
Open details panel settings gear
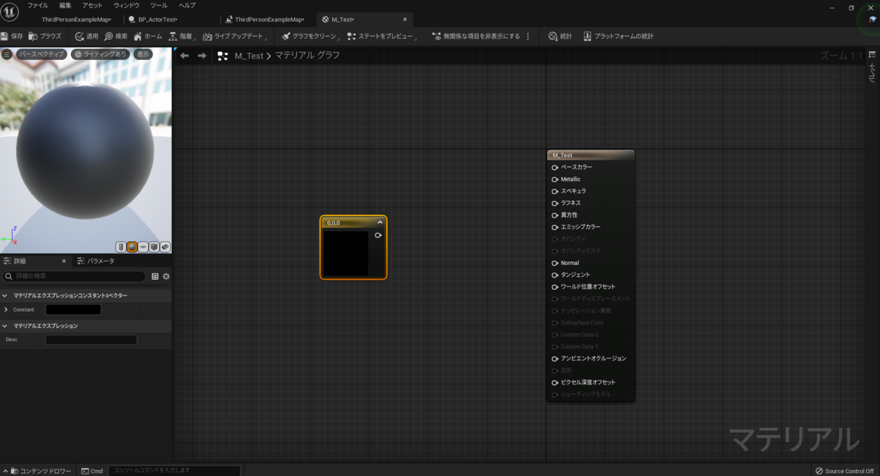click(x=166, y=276)
